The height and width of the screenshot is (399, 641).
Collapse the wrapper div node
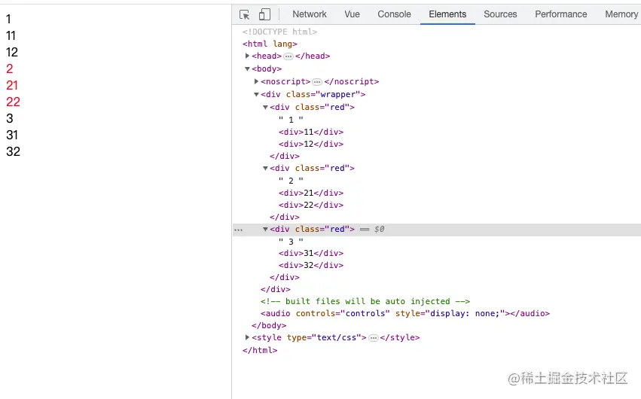click(257, 95)
